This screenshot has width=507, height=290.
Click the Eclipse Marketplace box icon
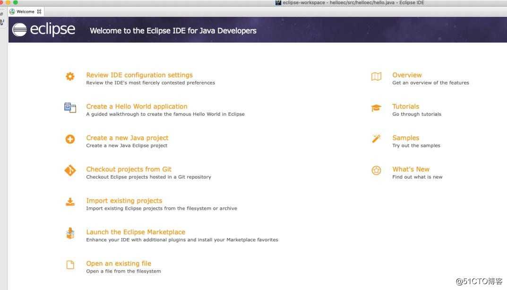(x=70, y=233)
